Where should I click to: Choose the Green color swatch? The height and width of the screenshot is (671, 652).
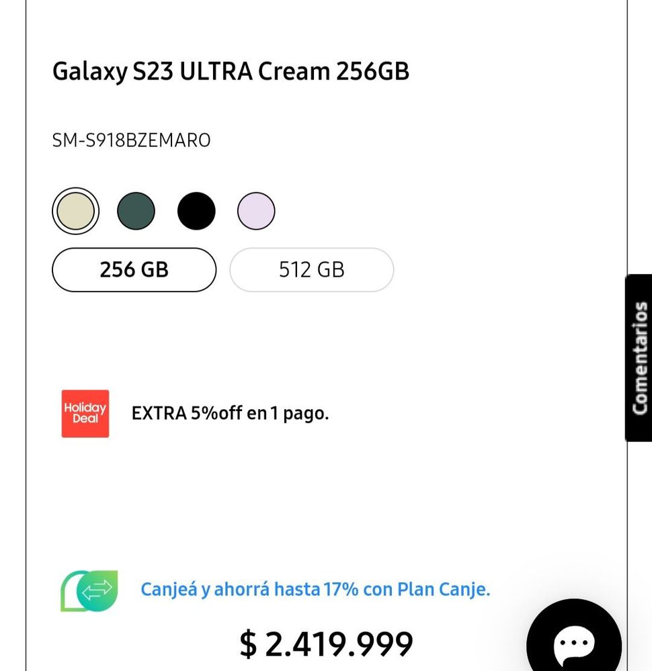136,211
